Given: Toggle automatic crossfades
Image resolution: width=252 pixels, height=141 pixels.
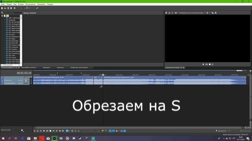Looking at the screenshot, I should click(113, 131).
